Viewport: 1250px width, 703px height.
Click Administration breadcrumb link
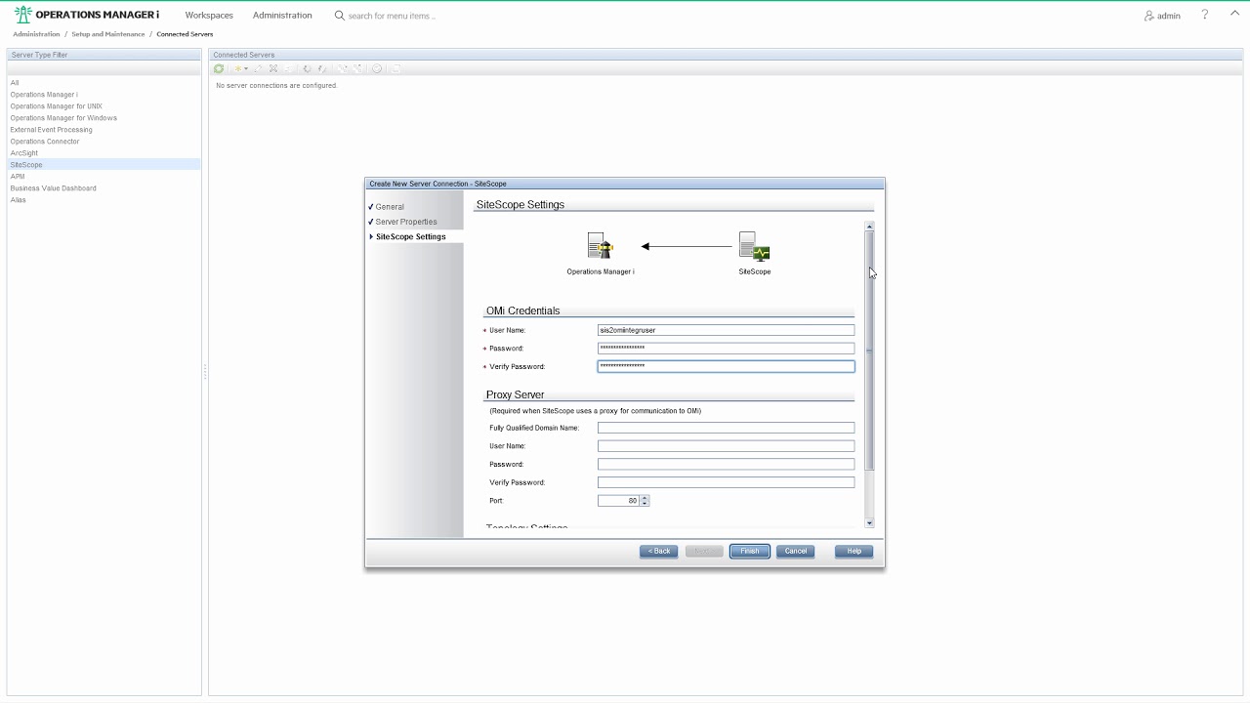pos(36,34)
